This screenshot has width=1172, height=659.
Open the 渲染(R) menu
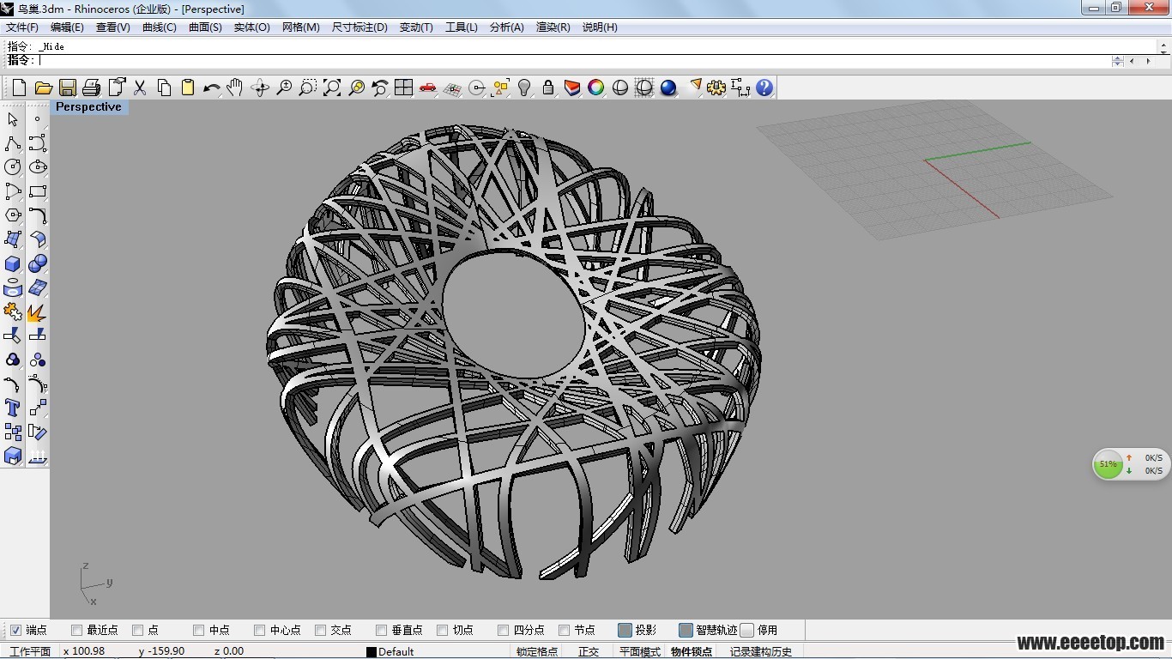point(553,27)
